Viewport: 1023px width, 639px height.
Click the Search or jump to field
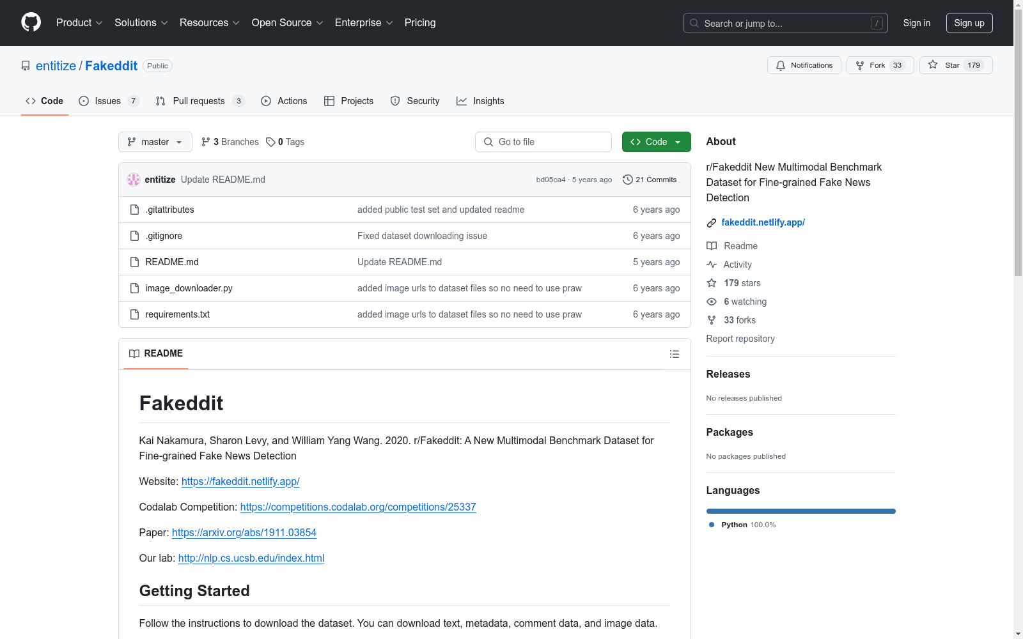[x=786, y=23]
